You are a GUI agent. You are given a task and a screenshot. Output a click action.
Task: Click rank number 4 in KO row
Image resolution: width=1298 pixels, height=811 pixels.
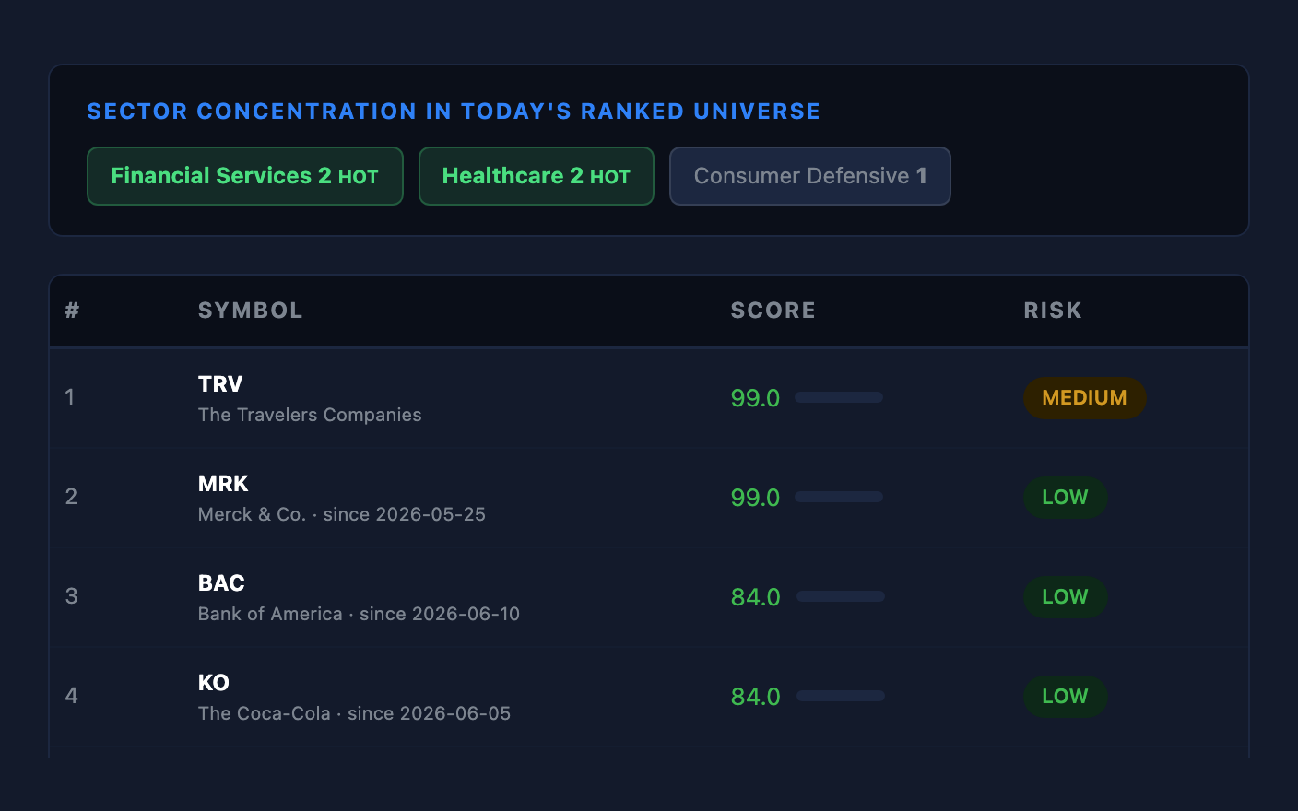[x=71, y=696]
